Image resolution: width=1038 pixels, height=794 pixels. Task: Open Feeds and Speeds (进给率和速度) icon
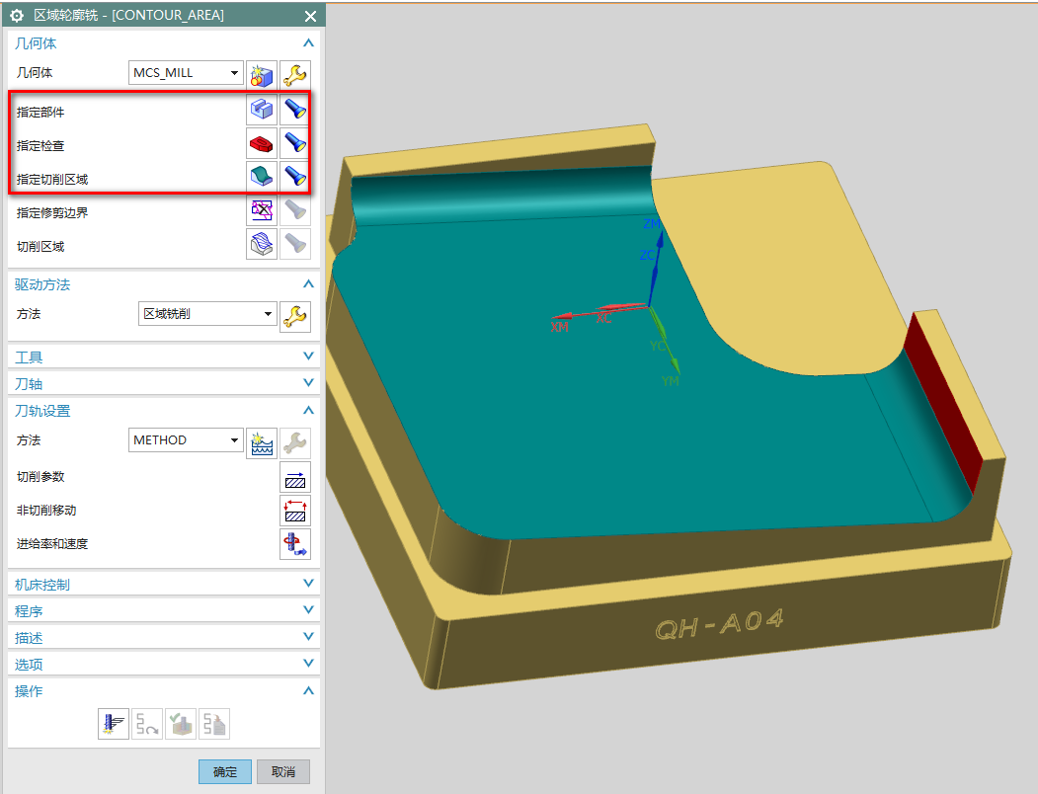[x=295, y=544]
